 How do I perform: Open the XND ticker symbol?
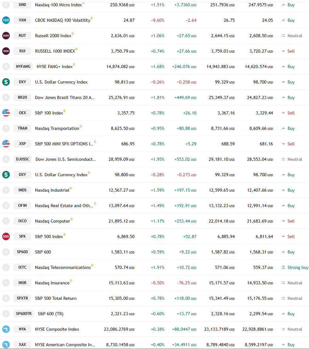pos(22,5)
